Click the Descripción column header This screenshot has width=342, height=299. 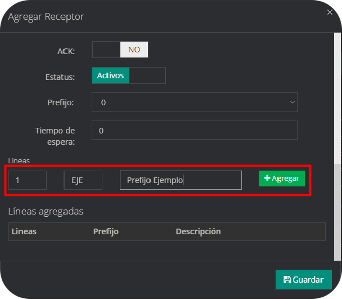[198, 231]
